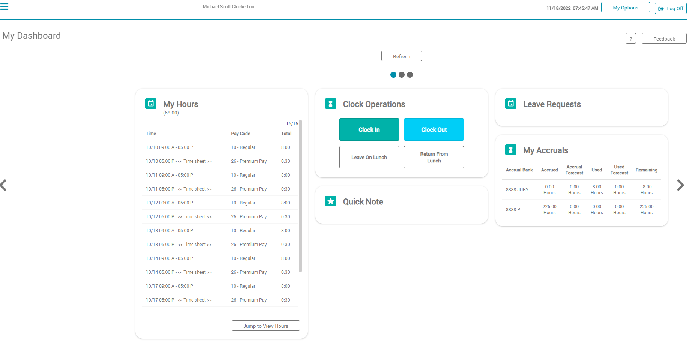Click the Pay Code column header
The height and width of the screenshot is (347, 687).
tap(241, 134)
